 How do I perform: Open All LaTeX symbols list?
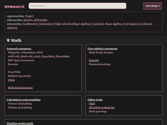(102, 107)
